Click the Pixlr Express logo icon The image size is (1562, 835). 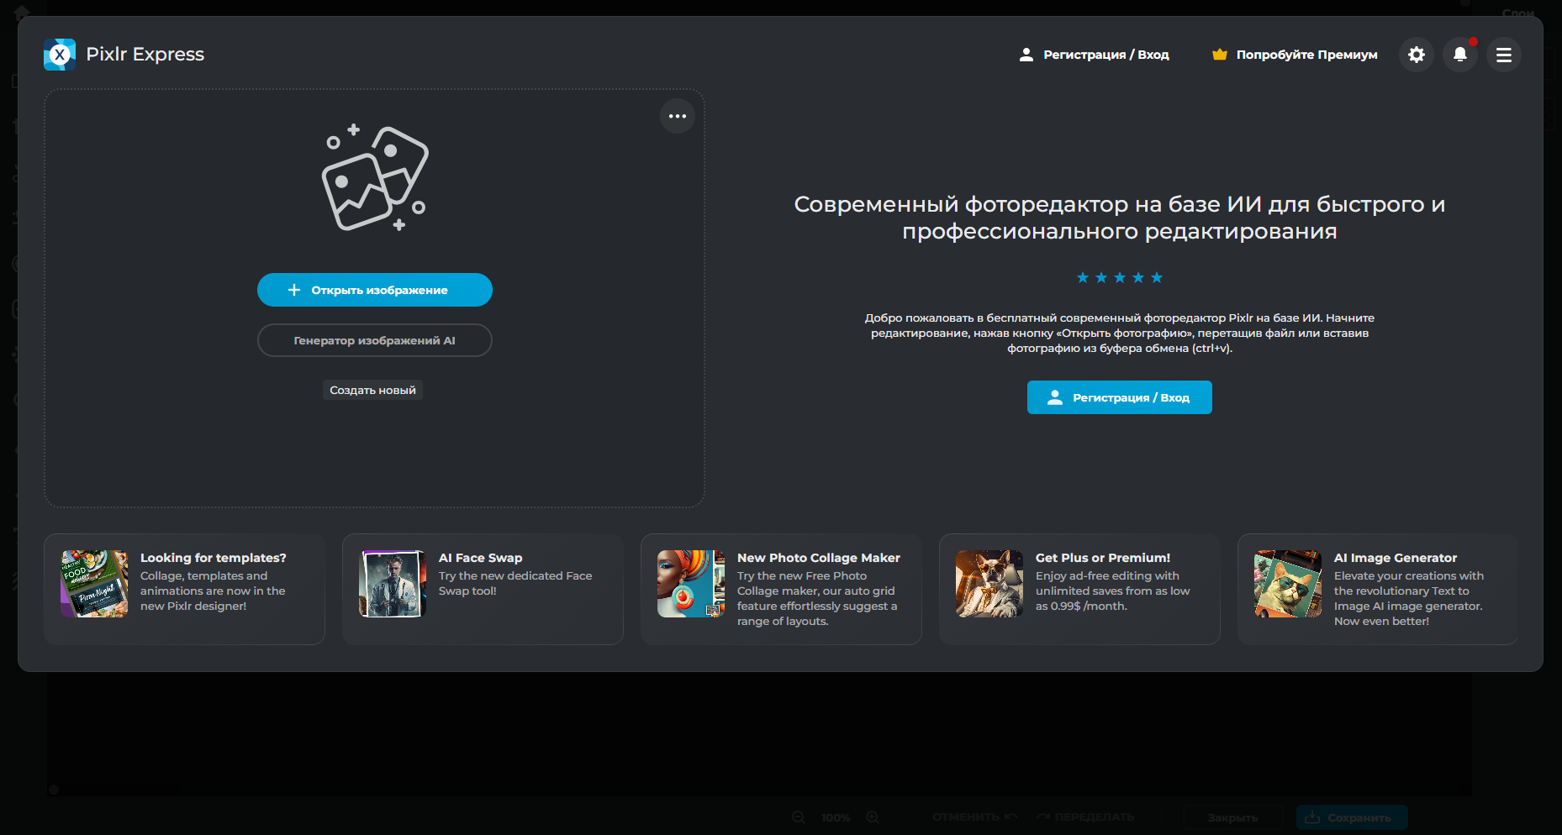pyautogui.click(x=60, y=55)
